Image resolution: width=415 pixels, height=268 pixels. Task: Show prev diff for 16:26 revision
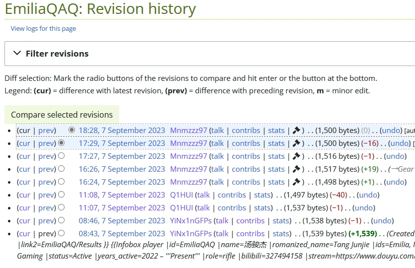[x=47, y=169]
